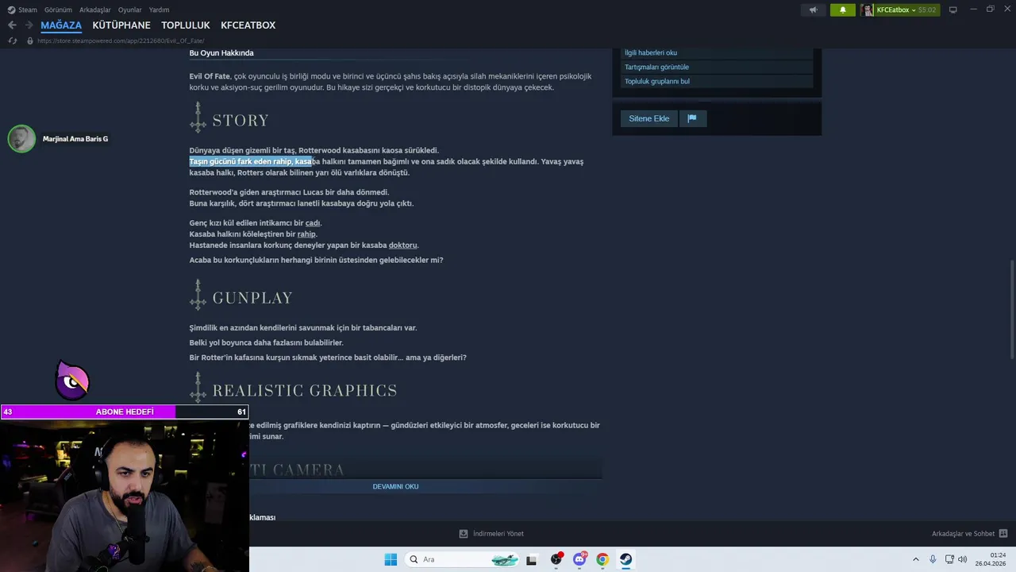Image resolution: width=1016 pixels, height=572 pixels.
Task: Click the purple eye mascot icon
Action: (x=71, y=381)
